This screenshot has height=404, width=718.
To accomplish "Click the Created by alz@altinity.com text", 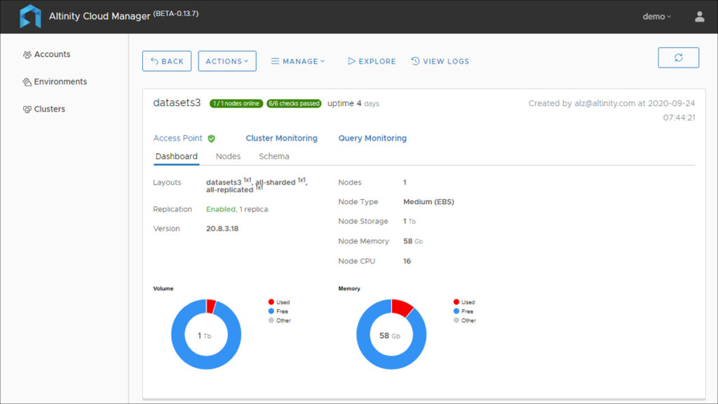I will [x=611, y=110].
